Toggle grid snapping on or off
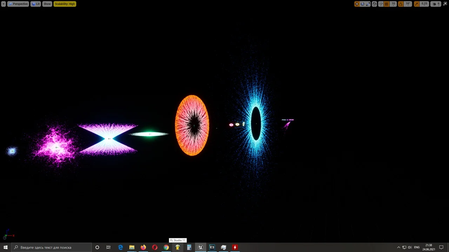Screen dimensions: 449x252 pos(387,4)
